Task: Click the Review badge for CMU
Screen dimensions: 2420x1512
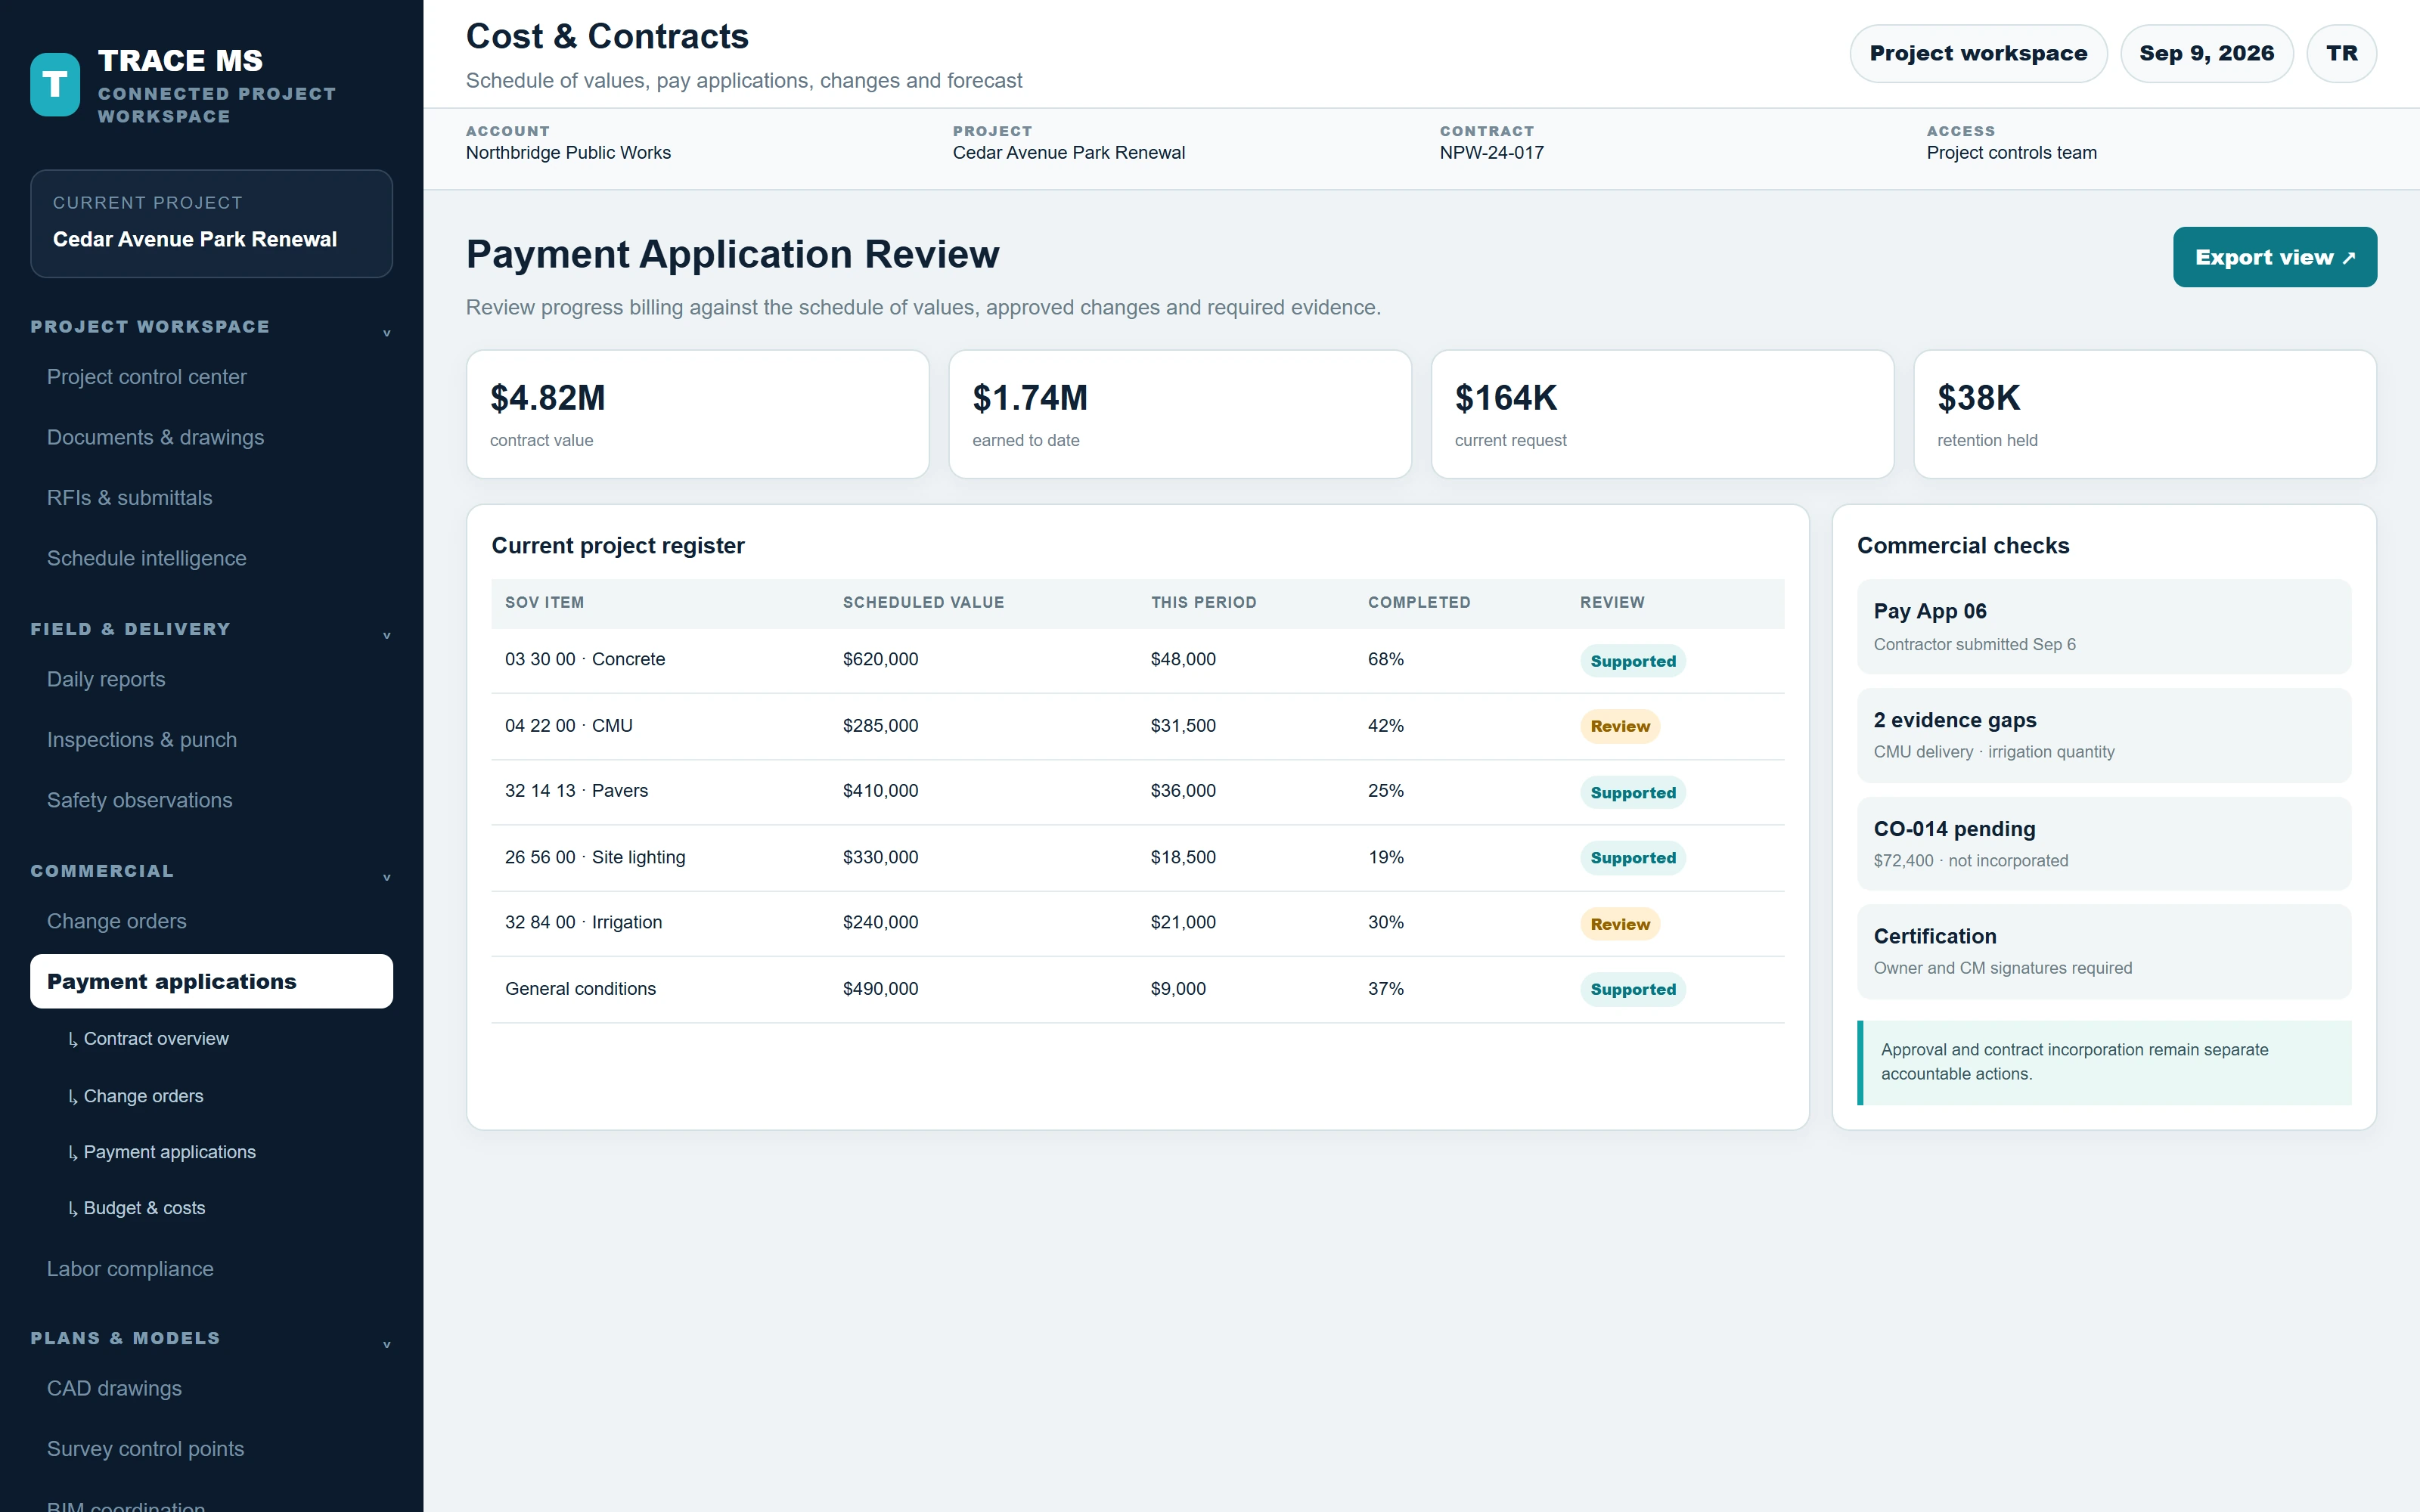Action: click(x=1620, y=727)
